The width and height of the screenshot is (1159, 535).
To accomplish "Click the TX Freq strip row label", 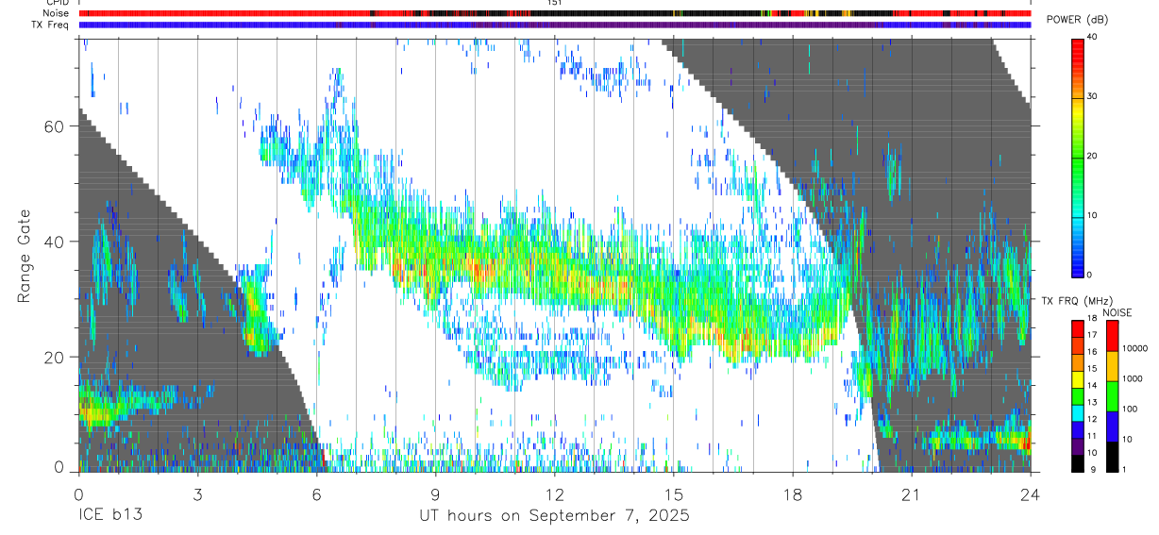I will 52,25.
